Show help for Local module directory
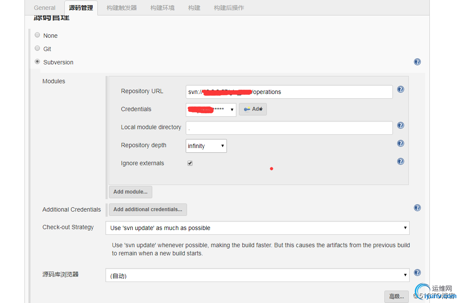This screenshot has height=303, width=459. [401, 125]
